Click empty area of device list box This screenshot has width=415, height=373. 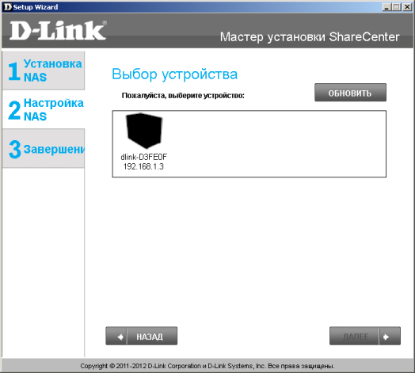[276, 144]
